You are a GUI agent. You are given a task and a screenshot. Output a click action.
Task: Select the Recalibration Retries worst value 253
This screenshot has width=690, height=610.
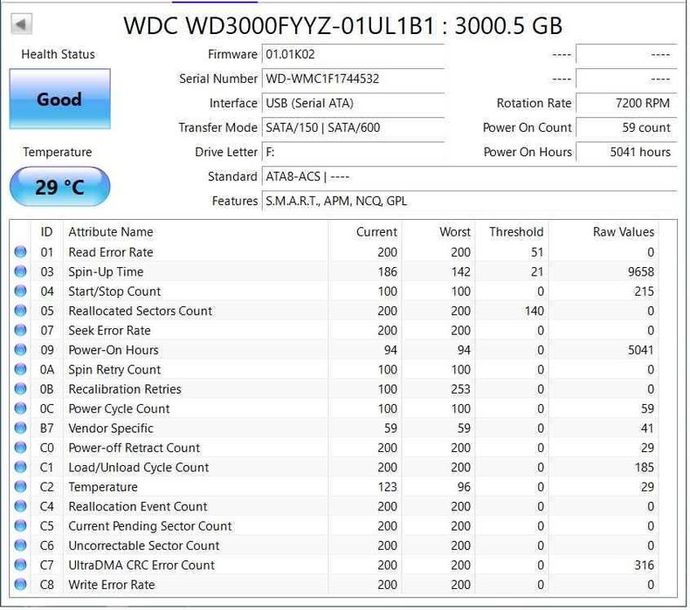[461, 389]
